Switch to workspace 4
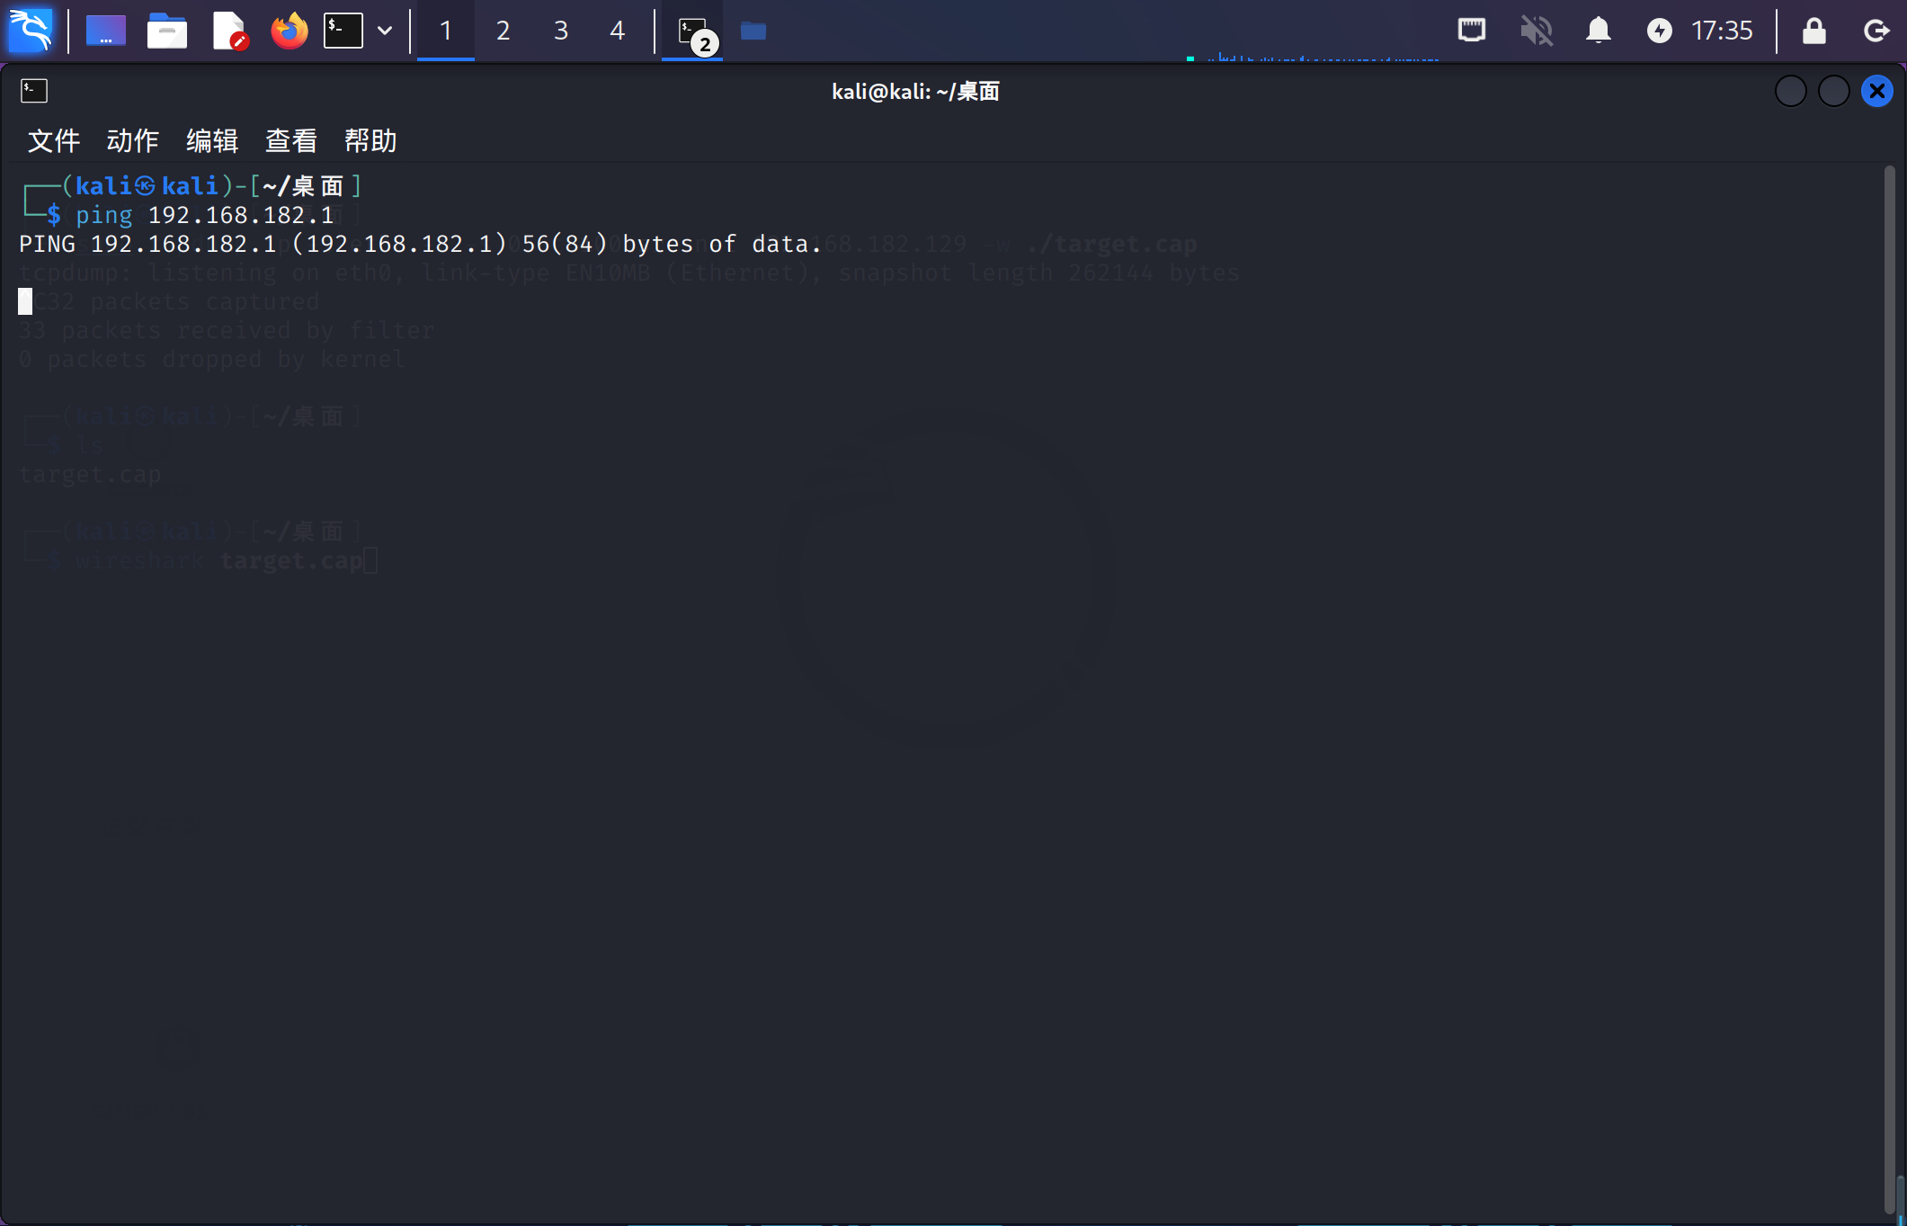Viewport: 1907px width, 1226px height. pyautogui.click(x=617, y=31)
